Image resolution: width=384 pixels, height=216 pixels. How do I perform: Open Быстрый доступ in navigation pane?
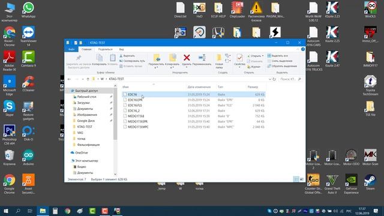(86, 91)
